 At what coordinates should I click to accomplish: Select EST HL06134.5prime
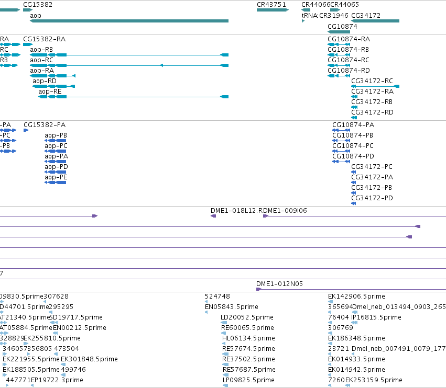(224, 344)
